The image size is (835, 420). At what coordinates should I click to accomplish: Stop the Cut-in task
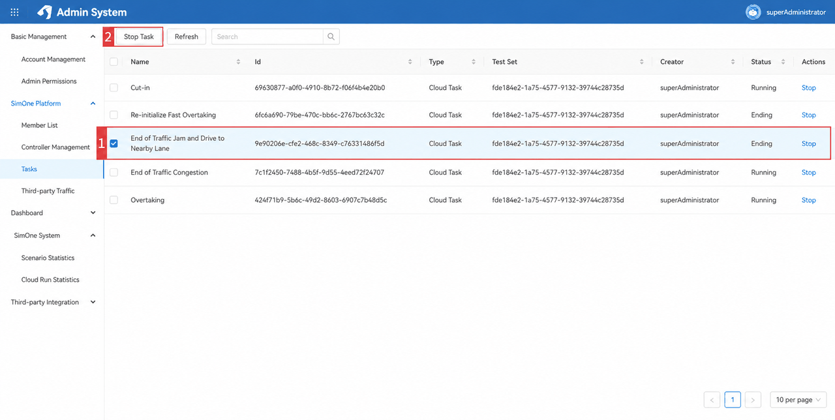point(809,87)
